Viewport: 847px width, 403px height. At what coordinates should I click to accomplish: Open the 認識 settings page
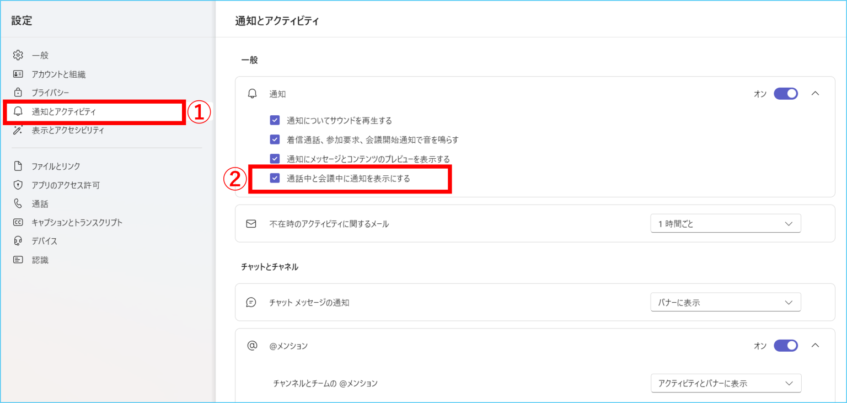tap(40, 260)
